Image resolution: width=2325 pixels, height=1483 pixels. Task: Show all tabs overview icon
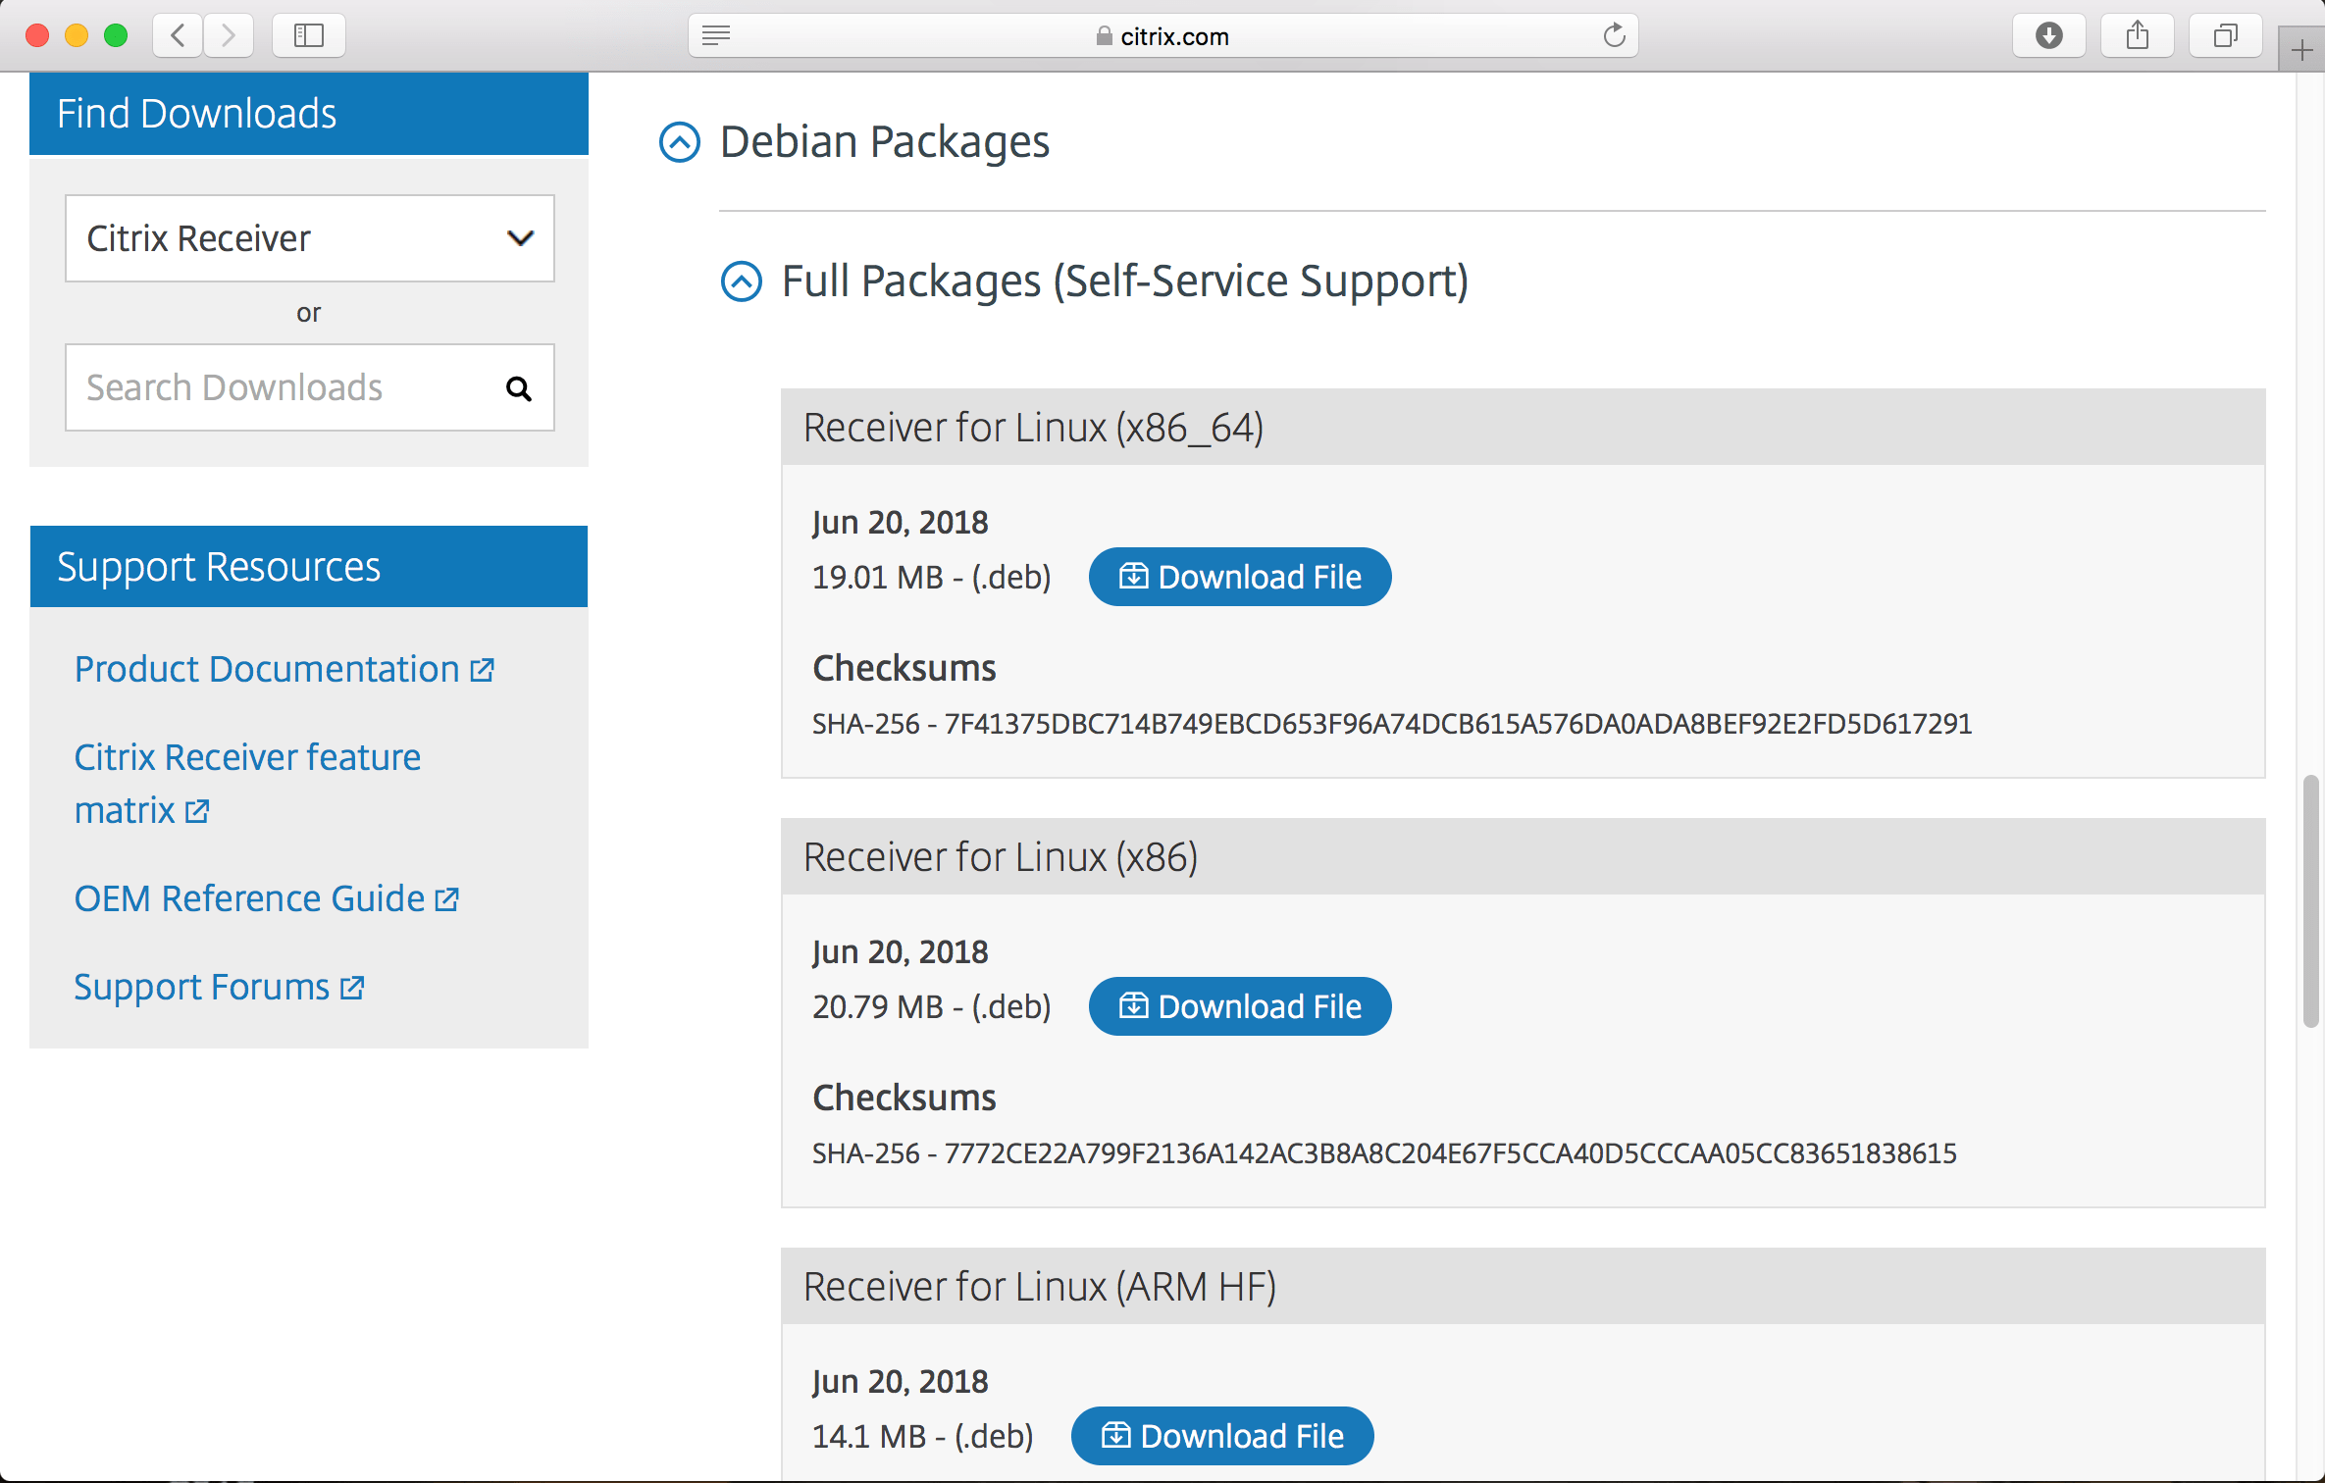pyautogui.click(x=2225, y=36)
